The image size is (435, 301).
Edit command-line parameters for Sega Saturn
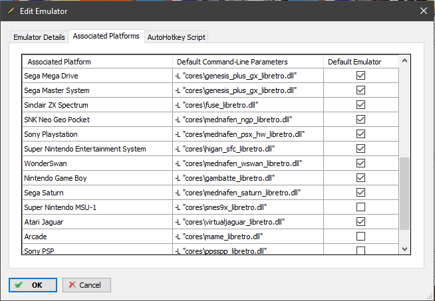[248, 193]
